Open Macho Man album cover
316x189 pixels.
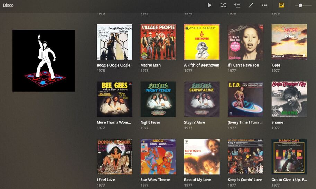[158, 42]
